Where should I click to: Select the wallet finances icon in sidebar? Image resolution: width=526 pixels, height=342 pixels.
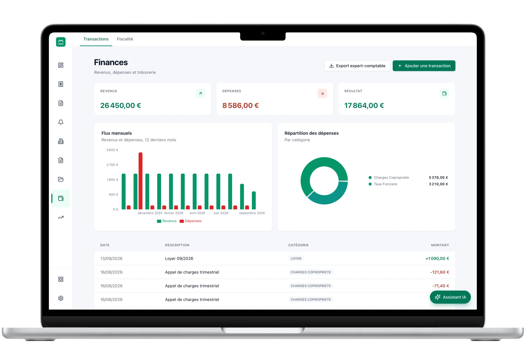61,198
